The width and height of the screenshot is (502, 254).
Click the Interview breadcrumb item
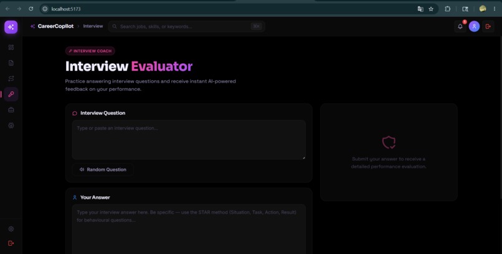pos(93,26)
